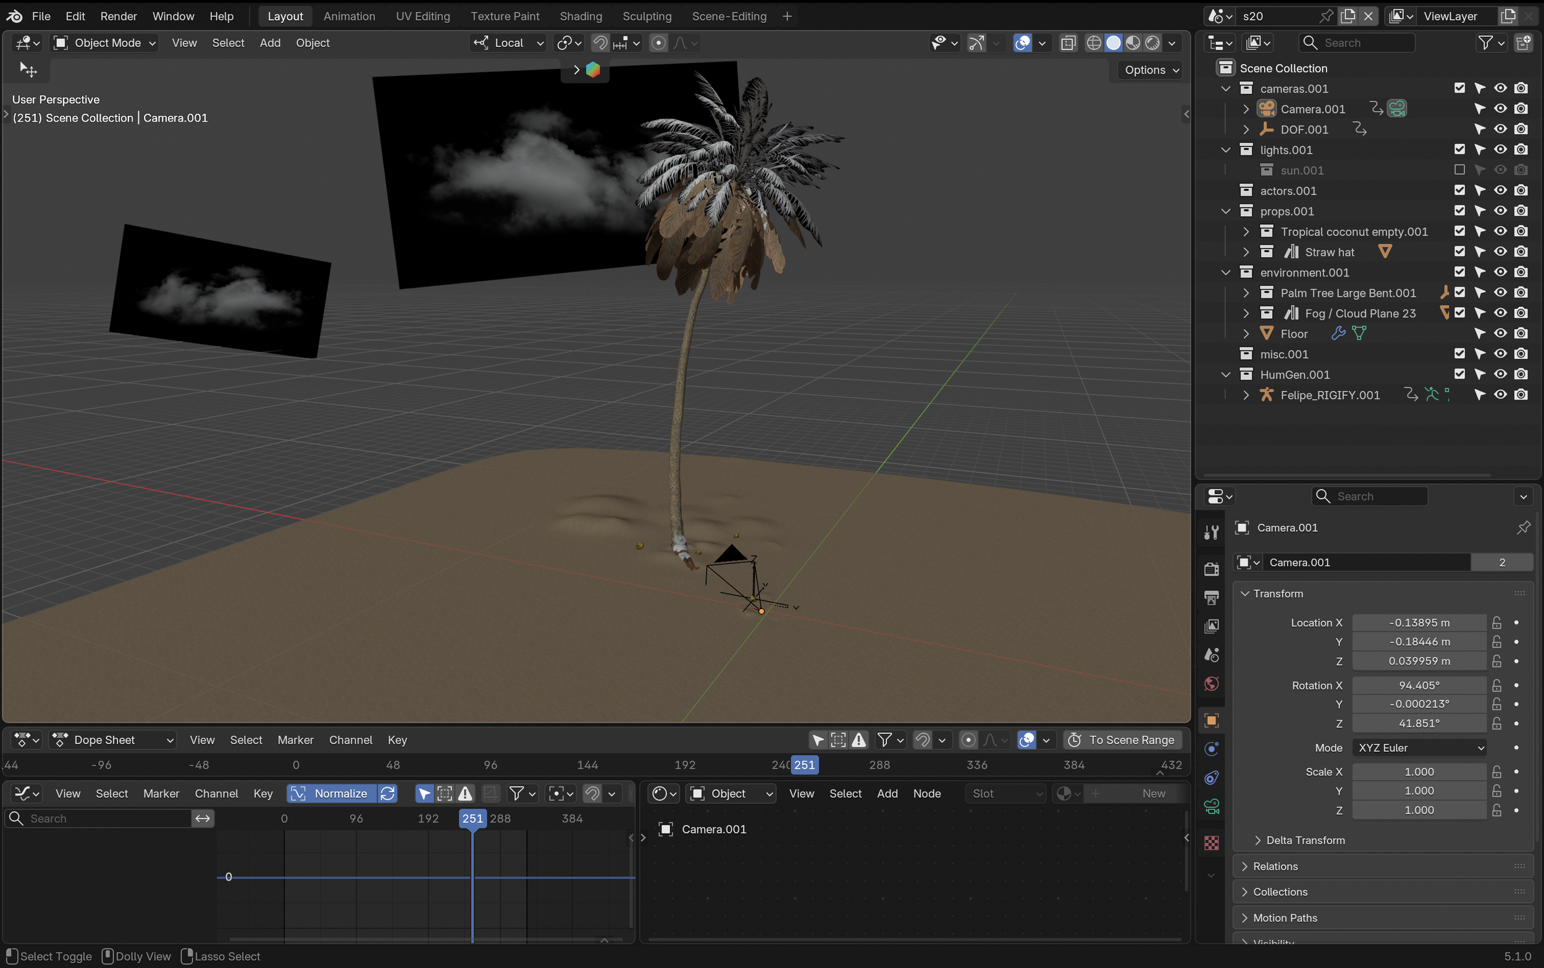The image size is (1544, 968).
Task: Open the Local transform orientation dropdown
Action: click(509, 43)
